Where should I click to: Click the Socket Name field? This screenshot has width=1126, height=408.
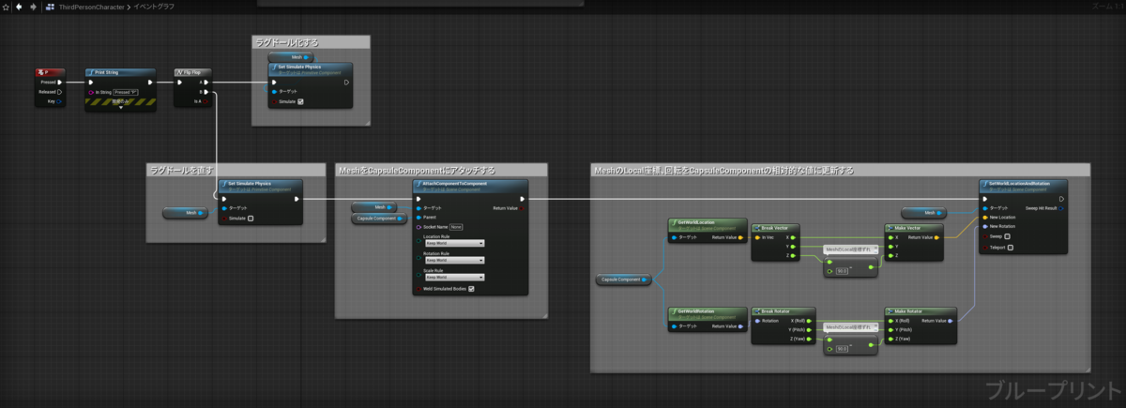point(456,226)
